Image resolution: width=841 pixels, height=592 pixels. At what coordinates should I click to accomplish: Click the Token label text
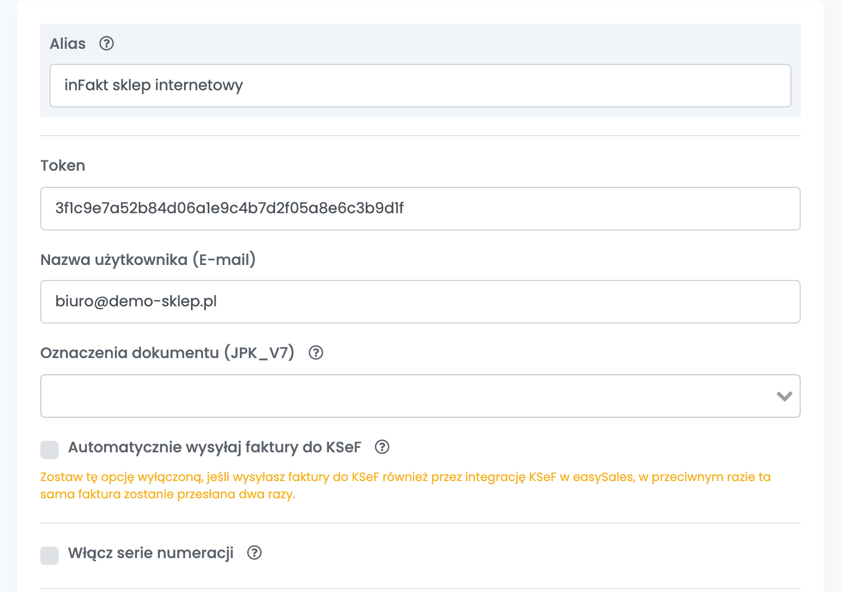pos(63,166)
